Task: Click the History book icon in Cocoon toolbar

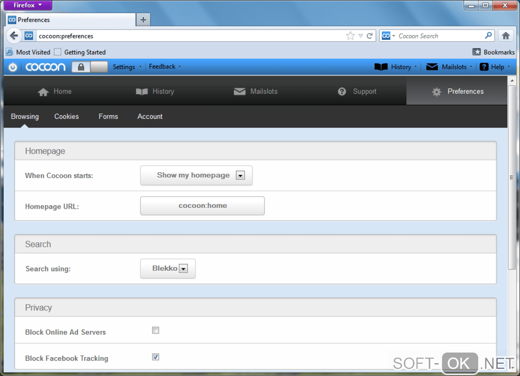Action: pyautogui.click(x=381, y=67)
